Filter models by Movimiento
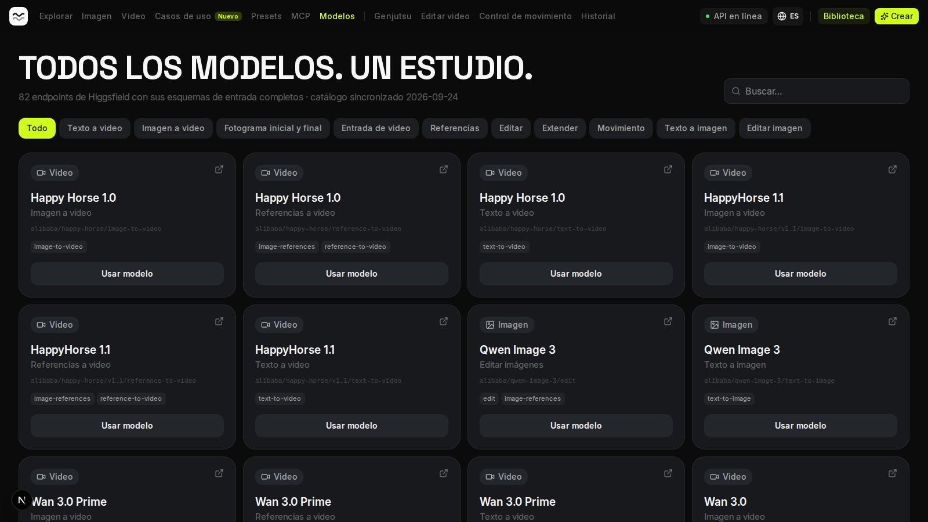Image resolution: width=928 pixels, height=522 pixels. (x=621, y=128)
